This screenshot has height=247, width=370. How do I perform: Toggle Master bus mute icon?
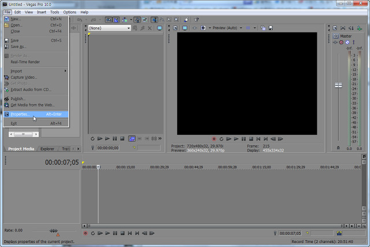347,42
